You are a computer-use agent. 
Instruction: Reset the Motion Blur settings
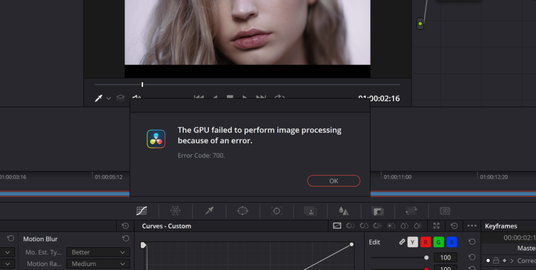[x=126, y=239]
